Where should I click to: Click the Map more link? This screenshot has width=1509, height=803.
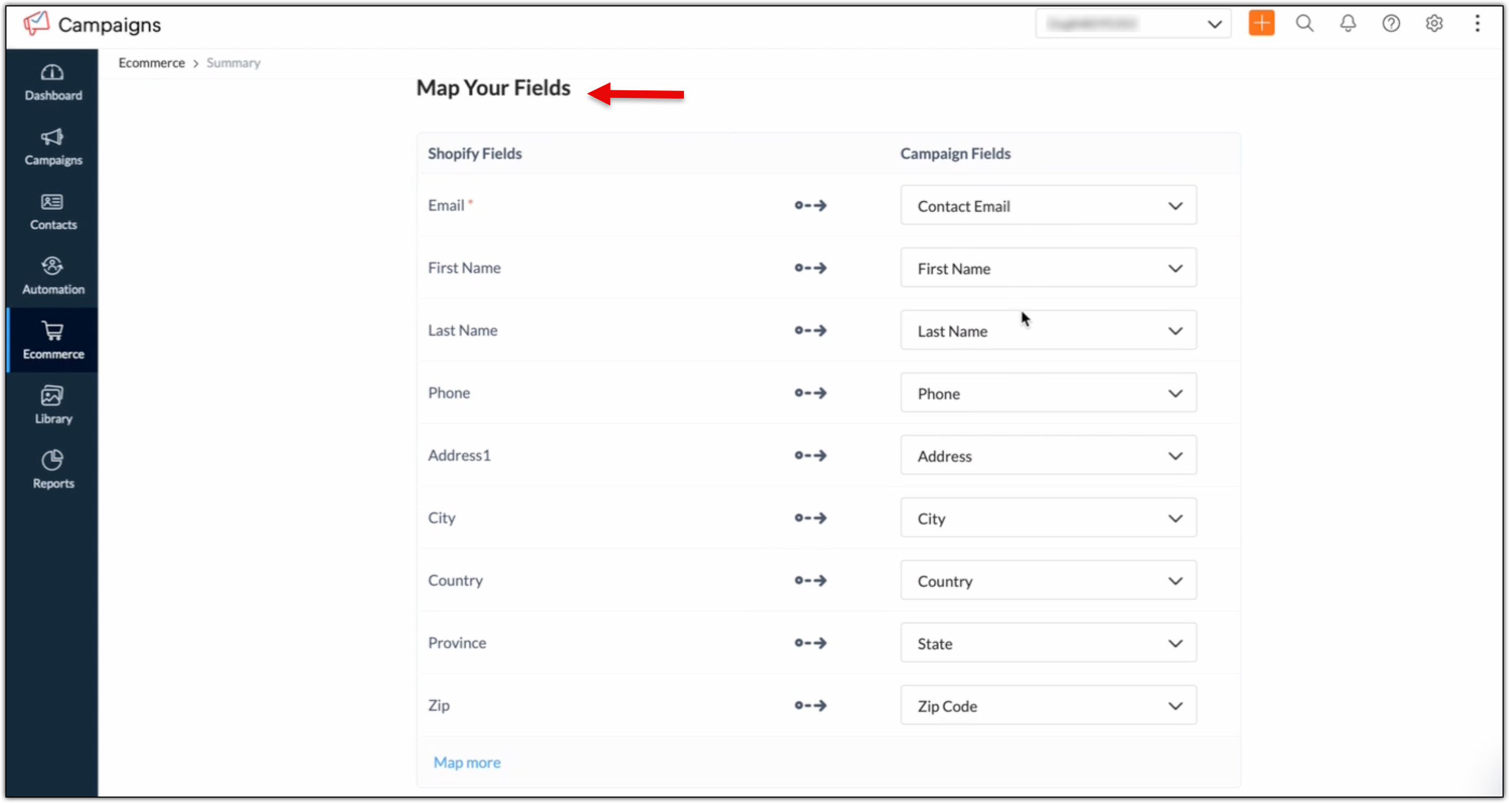tap(467, 762)
